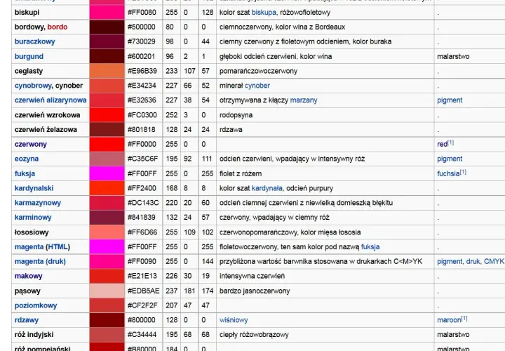
Task: Open the buraczkowy color link
Action: 35,41
